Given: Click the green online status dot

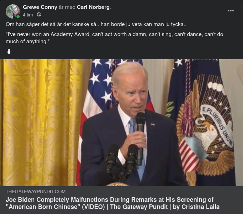Looking at the screenshot, I should point(18,16).
